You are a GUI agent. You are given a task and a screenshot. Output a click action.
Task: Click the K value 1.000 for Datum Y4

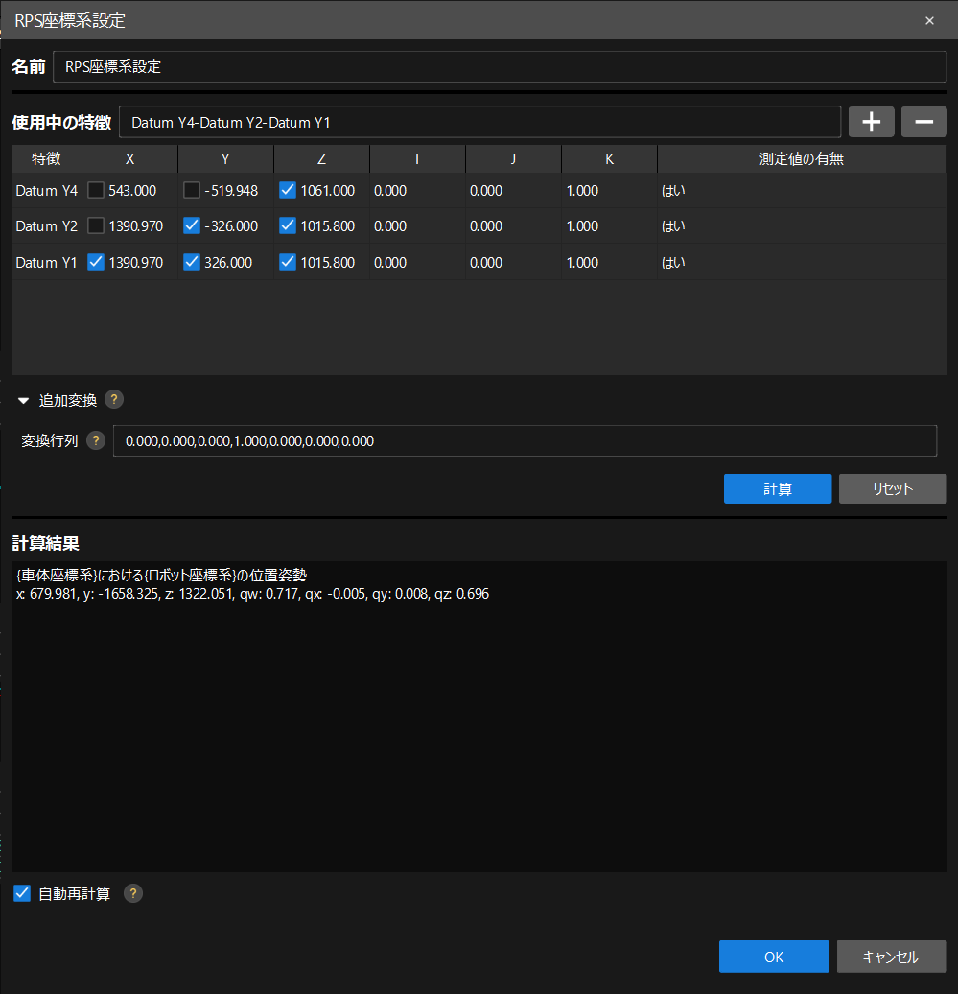(x=582, y=190)
